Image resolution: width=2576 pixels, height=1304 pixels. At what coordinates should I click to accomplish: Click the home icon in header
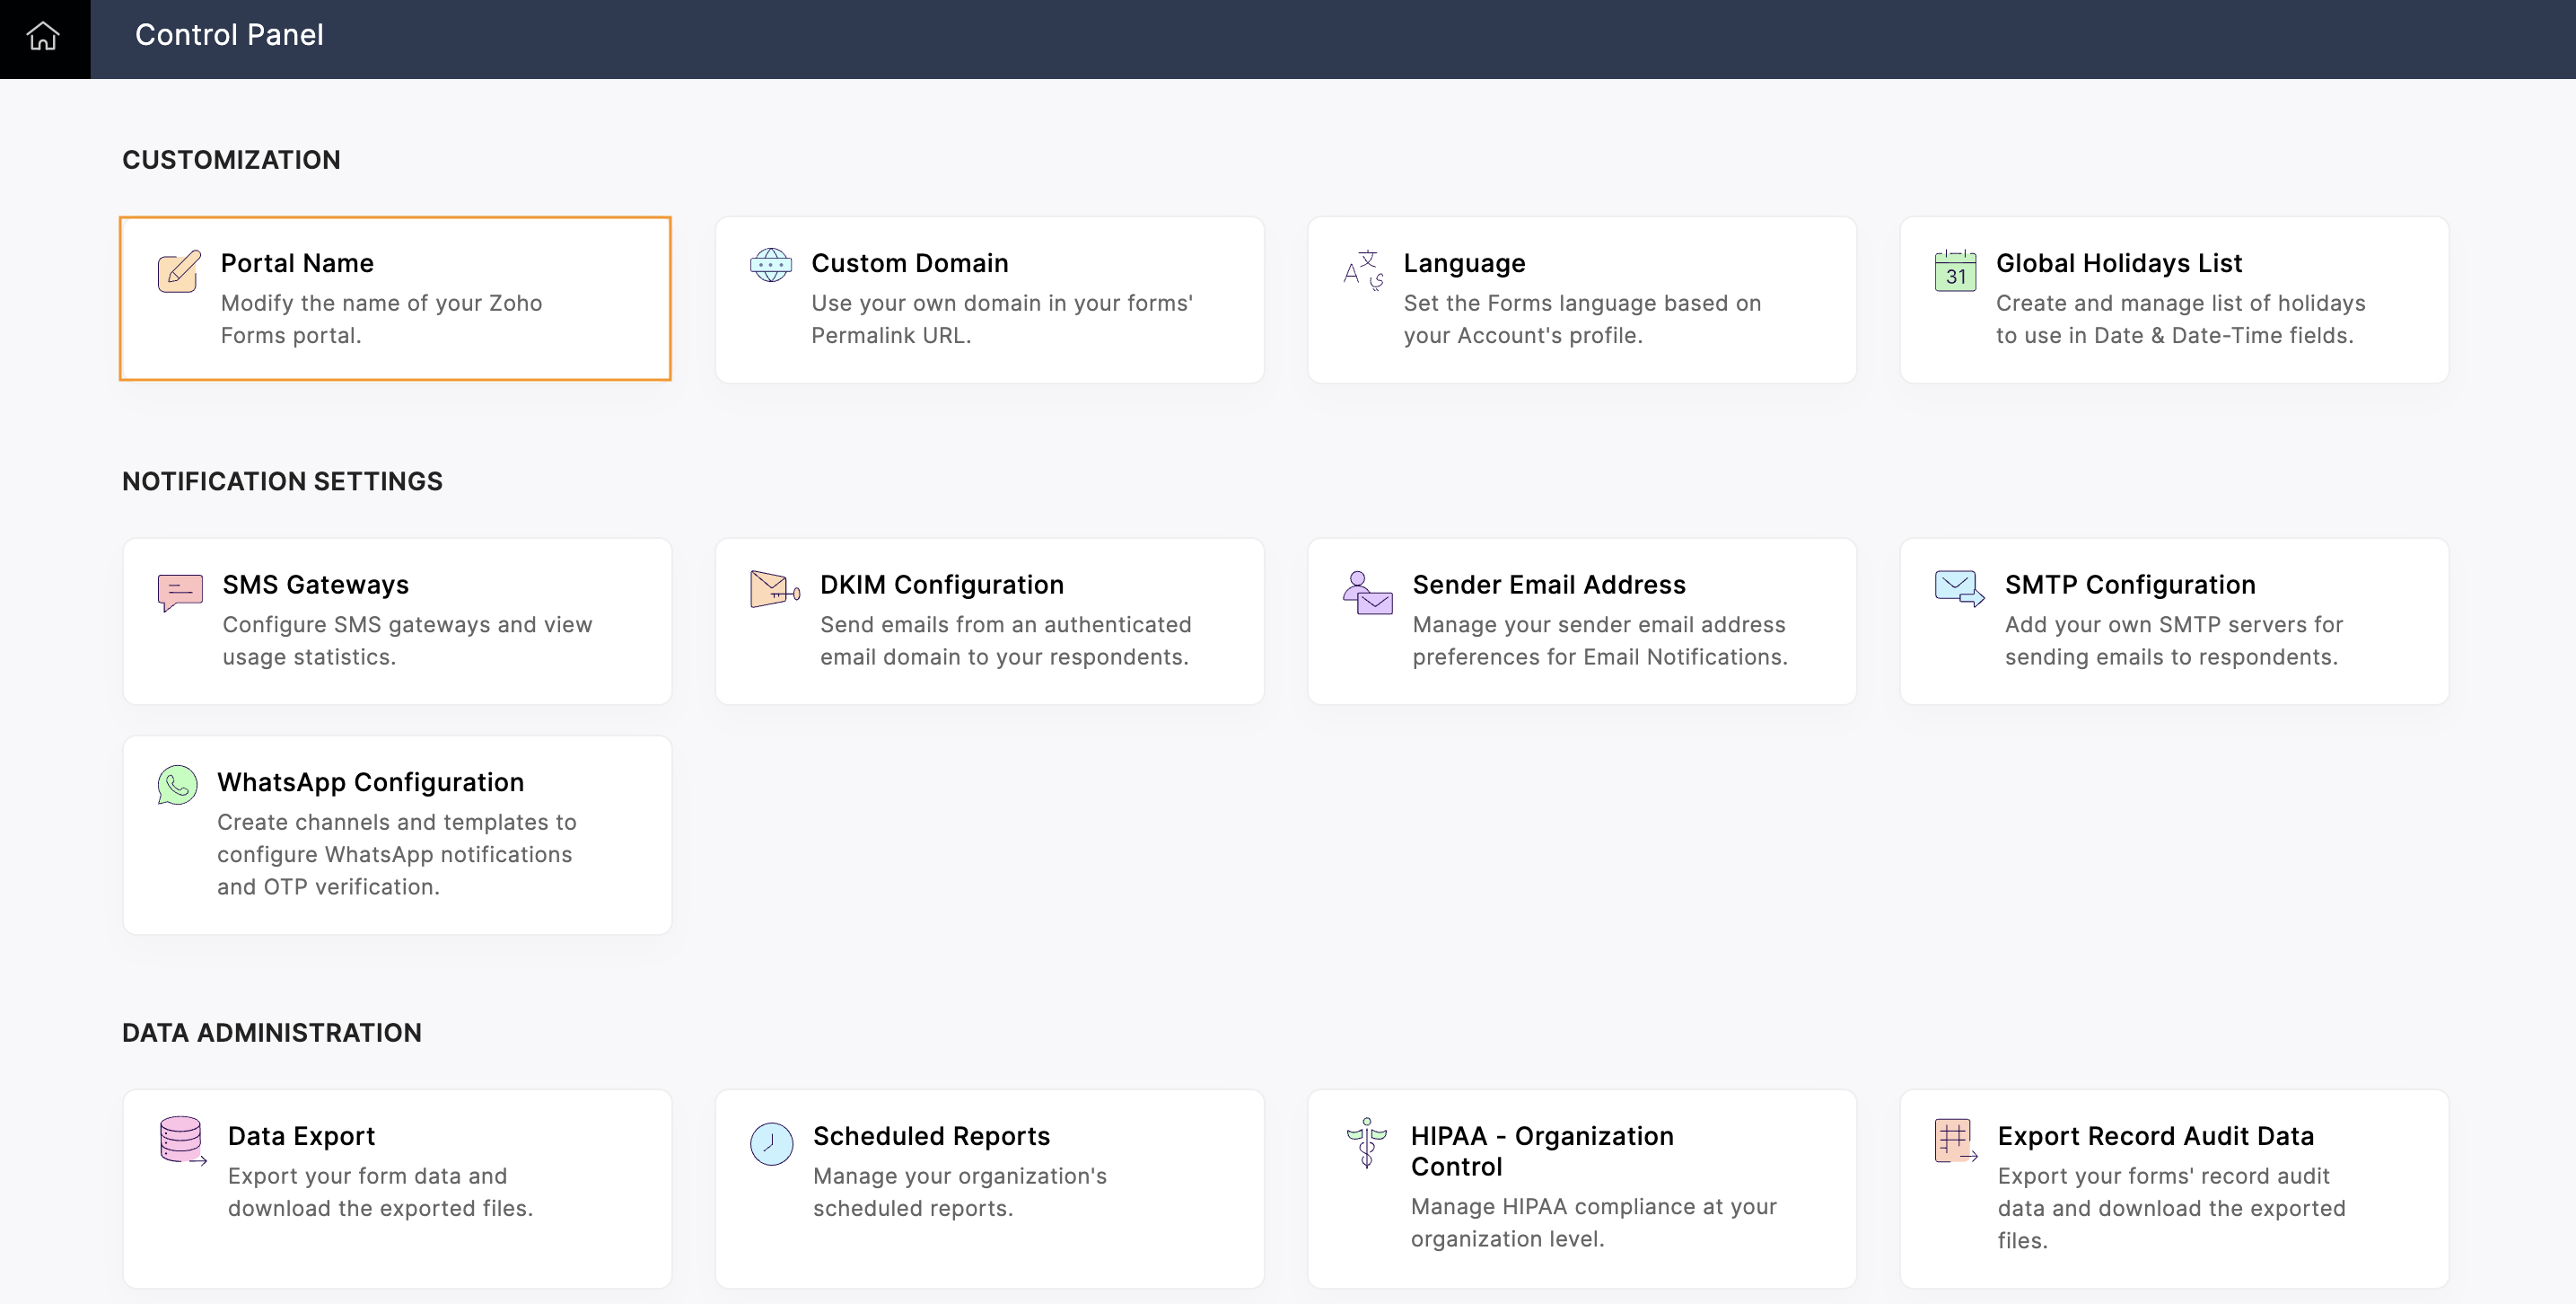point(43,36)
